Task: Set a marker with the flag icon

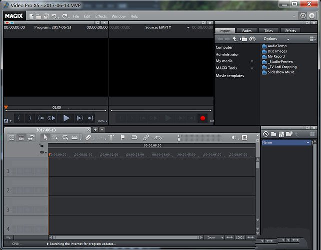Action: tap(123, 138)
